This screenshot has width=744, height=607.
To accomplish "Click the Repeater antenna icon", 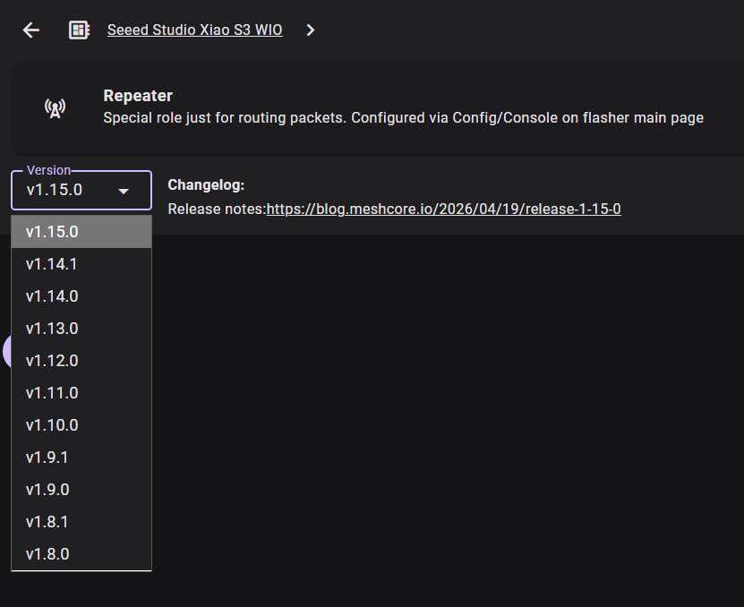I will click(x=55, y=108).
